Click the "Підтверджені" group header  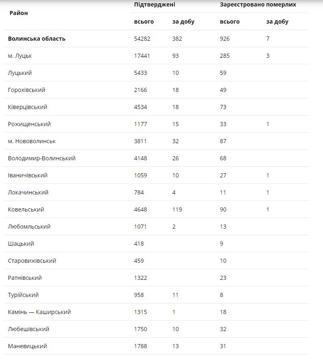pos(155,5)
